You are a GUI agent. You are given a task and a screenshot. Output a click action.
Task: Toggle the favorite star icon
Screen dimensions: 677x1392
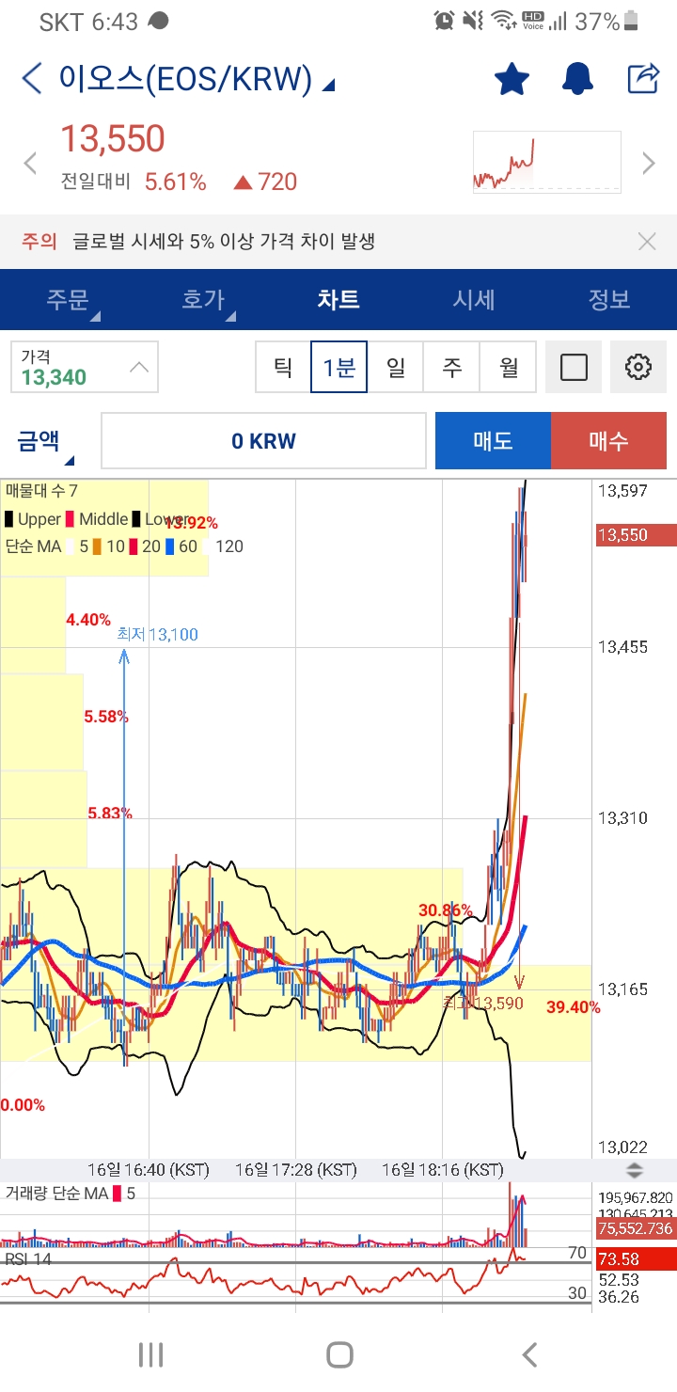pyautogui.click(x=512, y=79)
